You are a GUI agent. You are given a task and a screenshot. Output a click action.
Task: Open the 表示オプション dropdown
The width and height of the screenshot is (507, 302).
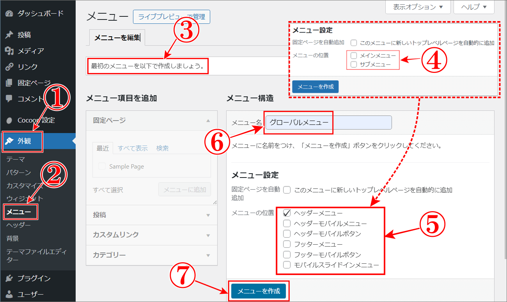418,7
